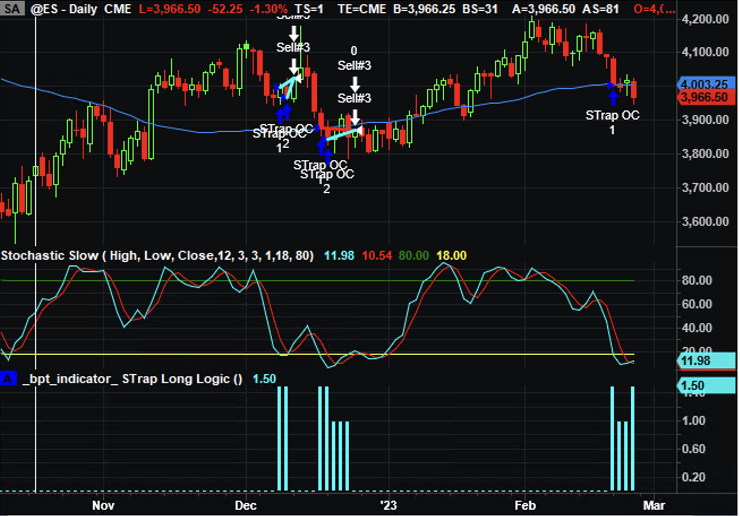Select the Stochastic Slow study title
The width and height of the screenshot is (740, 516).
coord(157,256)
